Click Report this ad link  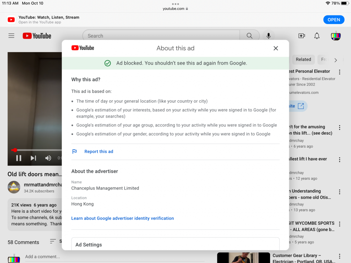tap(99, 151)
